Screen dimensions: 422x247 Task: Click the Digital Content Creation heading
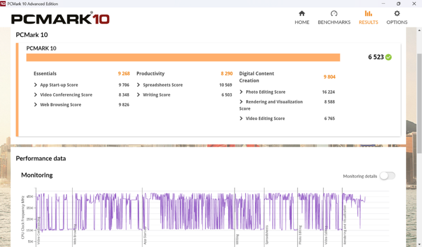coord(256,77)
